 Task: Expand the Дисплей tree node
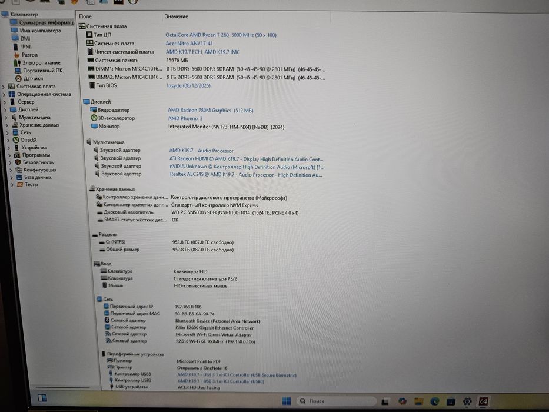pyautogui.click(x=5, y=109)
